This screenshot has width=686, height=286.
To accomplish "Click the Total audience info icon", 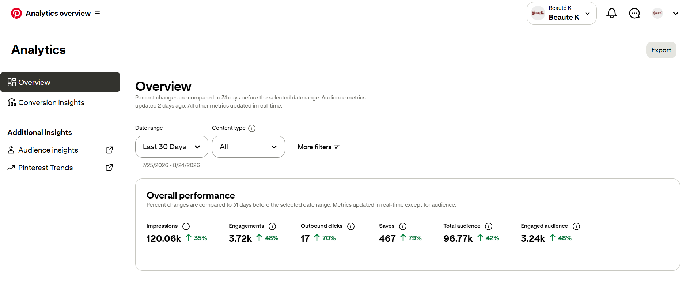I will (x=489, y=226).
